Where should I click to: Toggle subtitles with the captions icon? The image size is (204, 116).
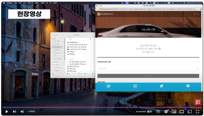tap(158, 112)
